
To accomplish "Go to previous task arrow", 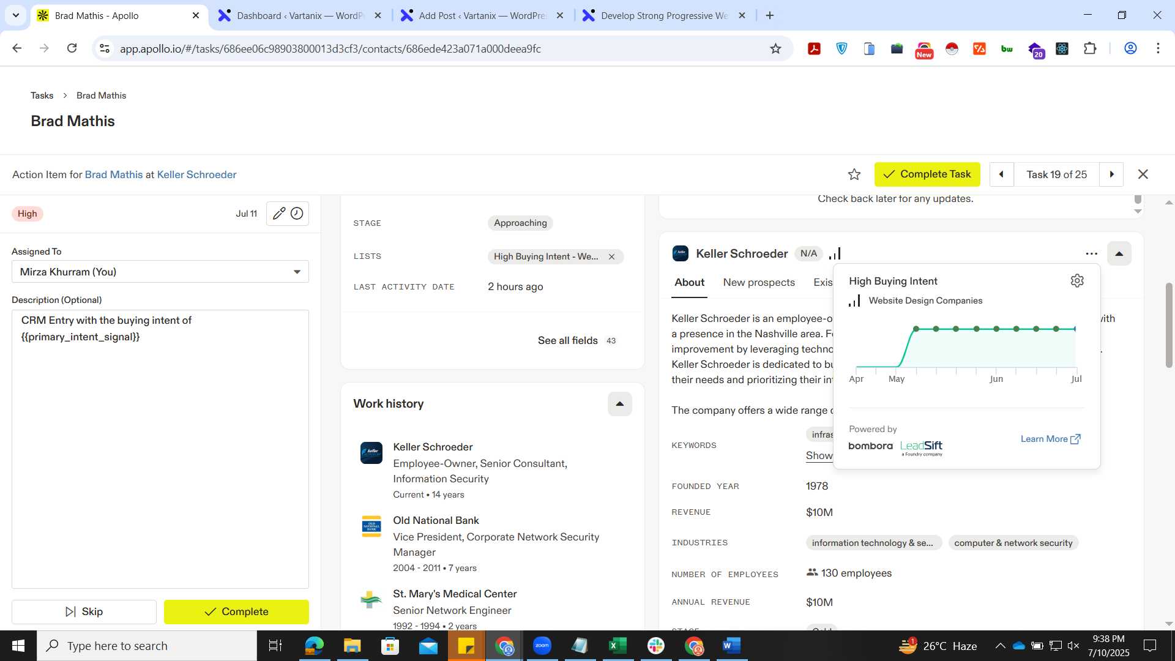I will [1002, 174].
